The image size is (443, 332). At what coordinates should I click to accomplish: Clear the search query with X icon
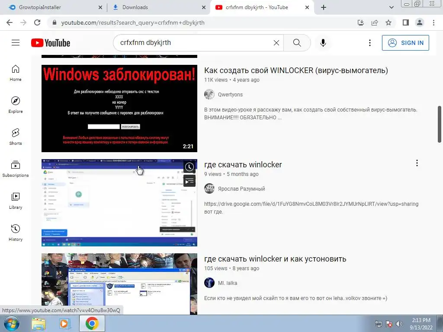click(276, 43)
